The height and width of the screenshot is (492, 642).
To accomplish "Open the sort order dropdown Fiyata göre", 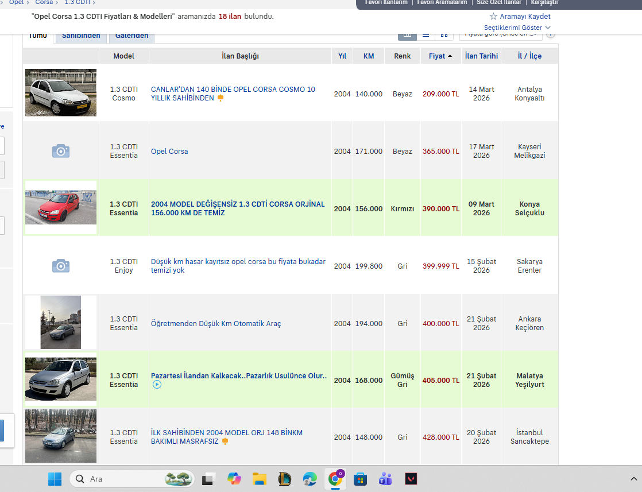I will 501,35.
